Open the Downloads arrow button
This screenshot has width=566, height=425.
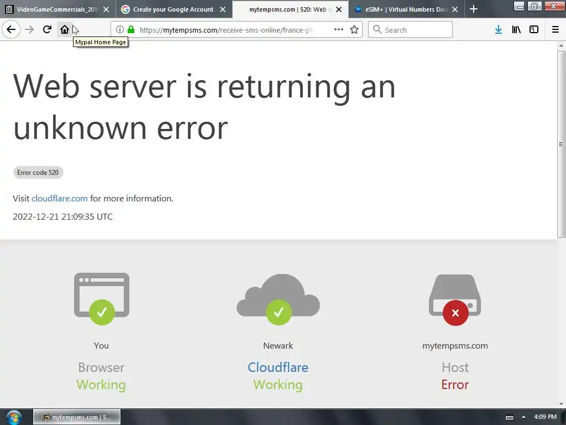pyautogui.click(x=499, y=30)
